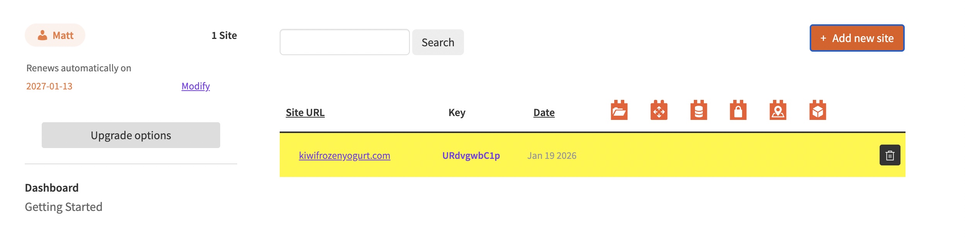Open the Upgrade options button
Screen dimensions: 965x246
131,135
